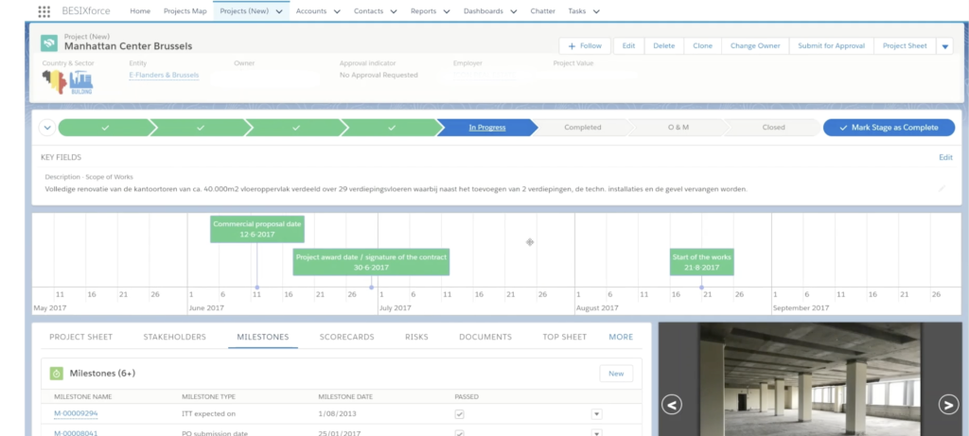Click the Milestones list clock icon
This screenshot has height=436, width=969.
tap(56, 373)
